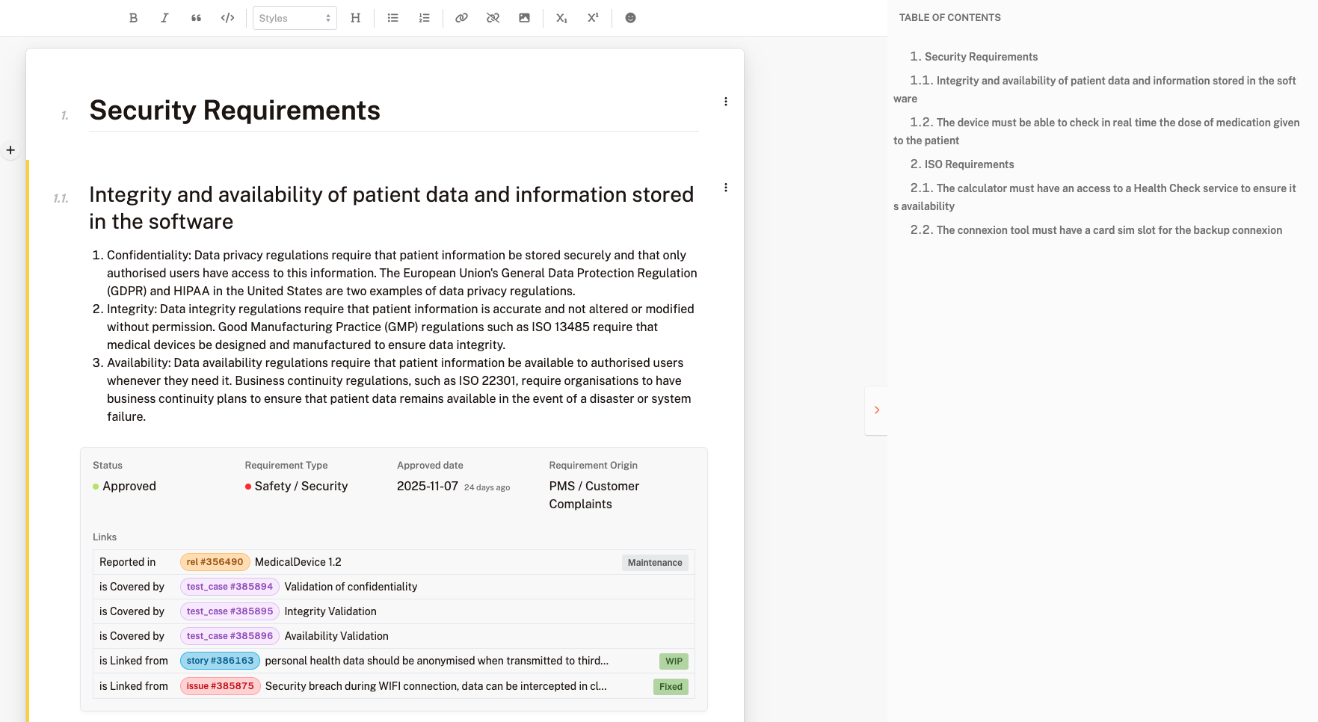
Task: Open options menu for section 1.1
Action: [725, 188]
